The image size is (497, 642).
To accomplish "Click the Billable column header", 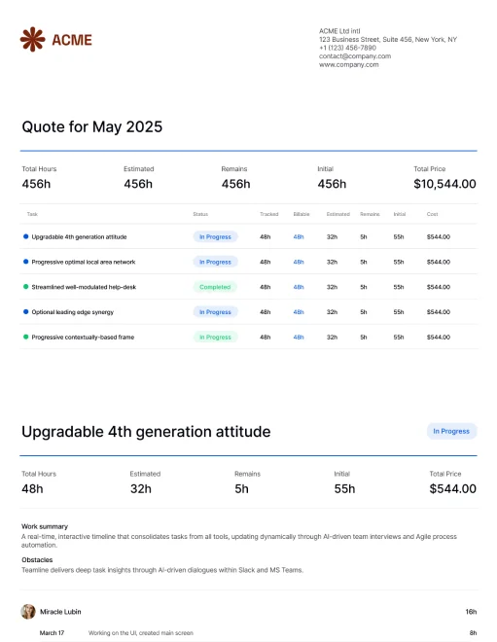I will (x=302, y=214).
